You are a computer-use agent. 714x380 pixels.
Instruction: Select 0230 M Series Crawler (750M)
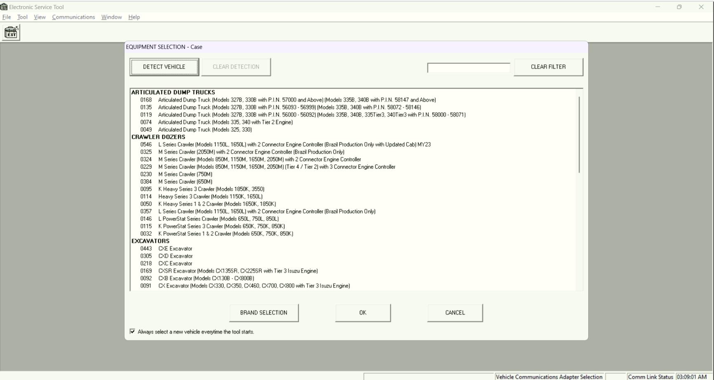coord(176,174)
